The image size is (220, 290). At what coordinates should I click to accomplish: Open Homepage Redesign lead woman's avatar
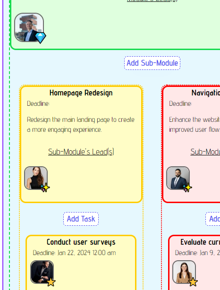pos(36,178)
